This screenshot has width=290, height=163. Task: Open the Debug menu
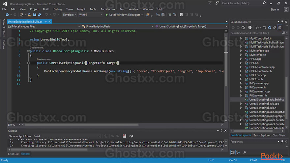click(58, 9)
